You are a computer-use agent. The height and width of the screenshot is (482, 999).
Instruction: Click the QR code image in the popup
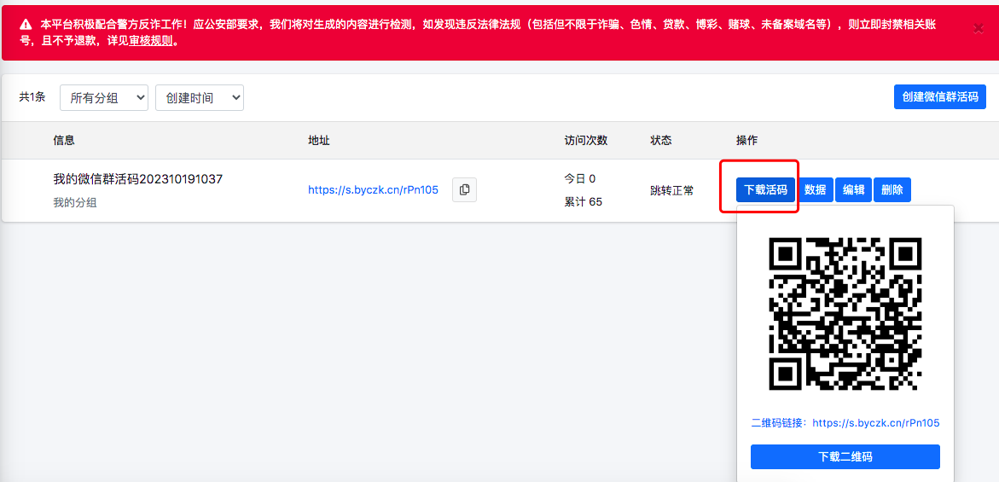(845, 314)
